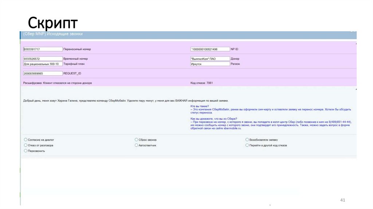373x209 pixels.
Task: Collapse the script section arrow
Action: 356,89
